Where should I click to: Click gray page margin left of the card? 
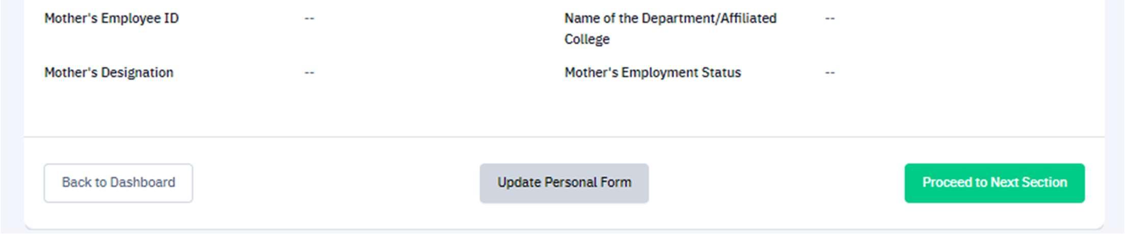click(11, 117)
